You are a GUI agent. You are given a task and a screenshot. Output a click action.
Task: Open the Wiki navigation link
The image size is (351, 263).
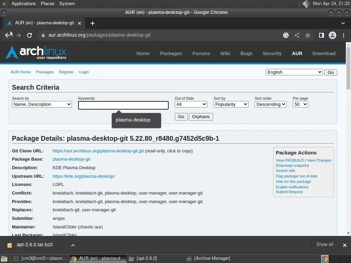pos(225,53)
